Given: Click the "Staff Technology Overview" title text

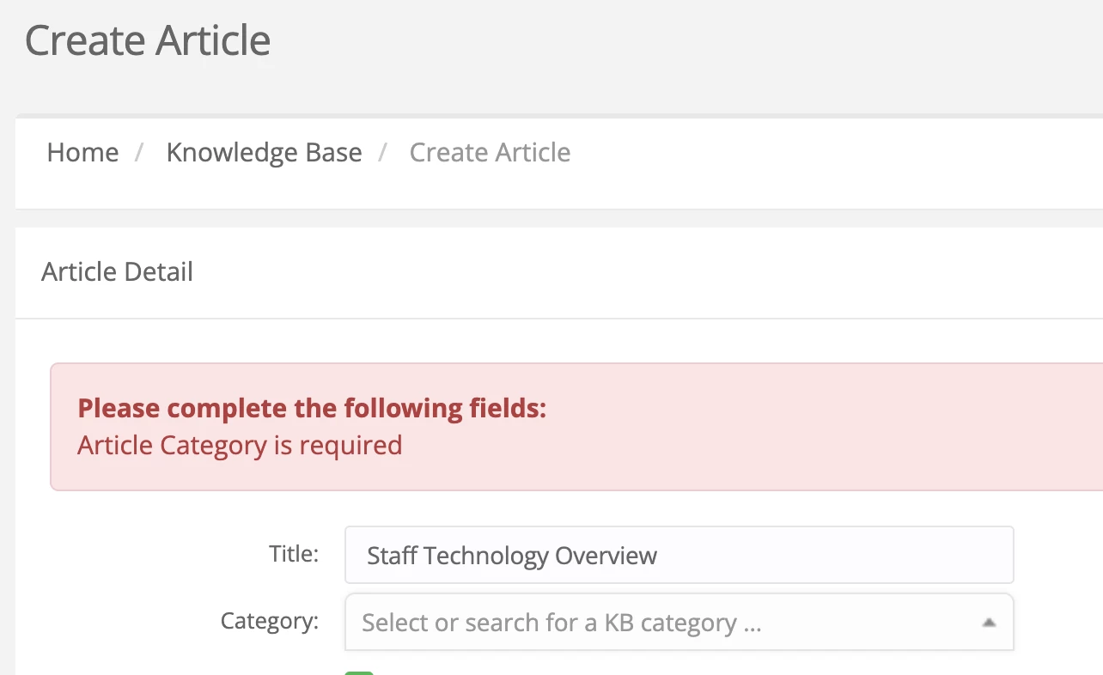Looking at the screenshot, I should click(x=512, y=556).
